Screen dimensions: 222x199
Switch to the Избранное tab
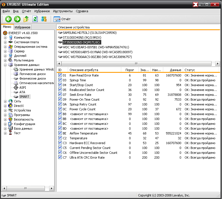[x=22, y=27]
